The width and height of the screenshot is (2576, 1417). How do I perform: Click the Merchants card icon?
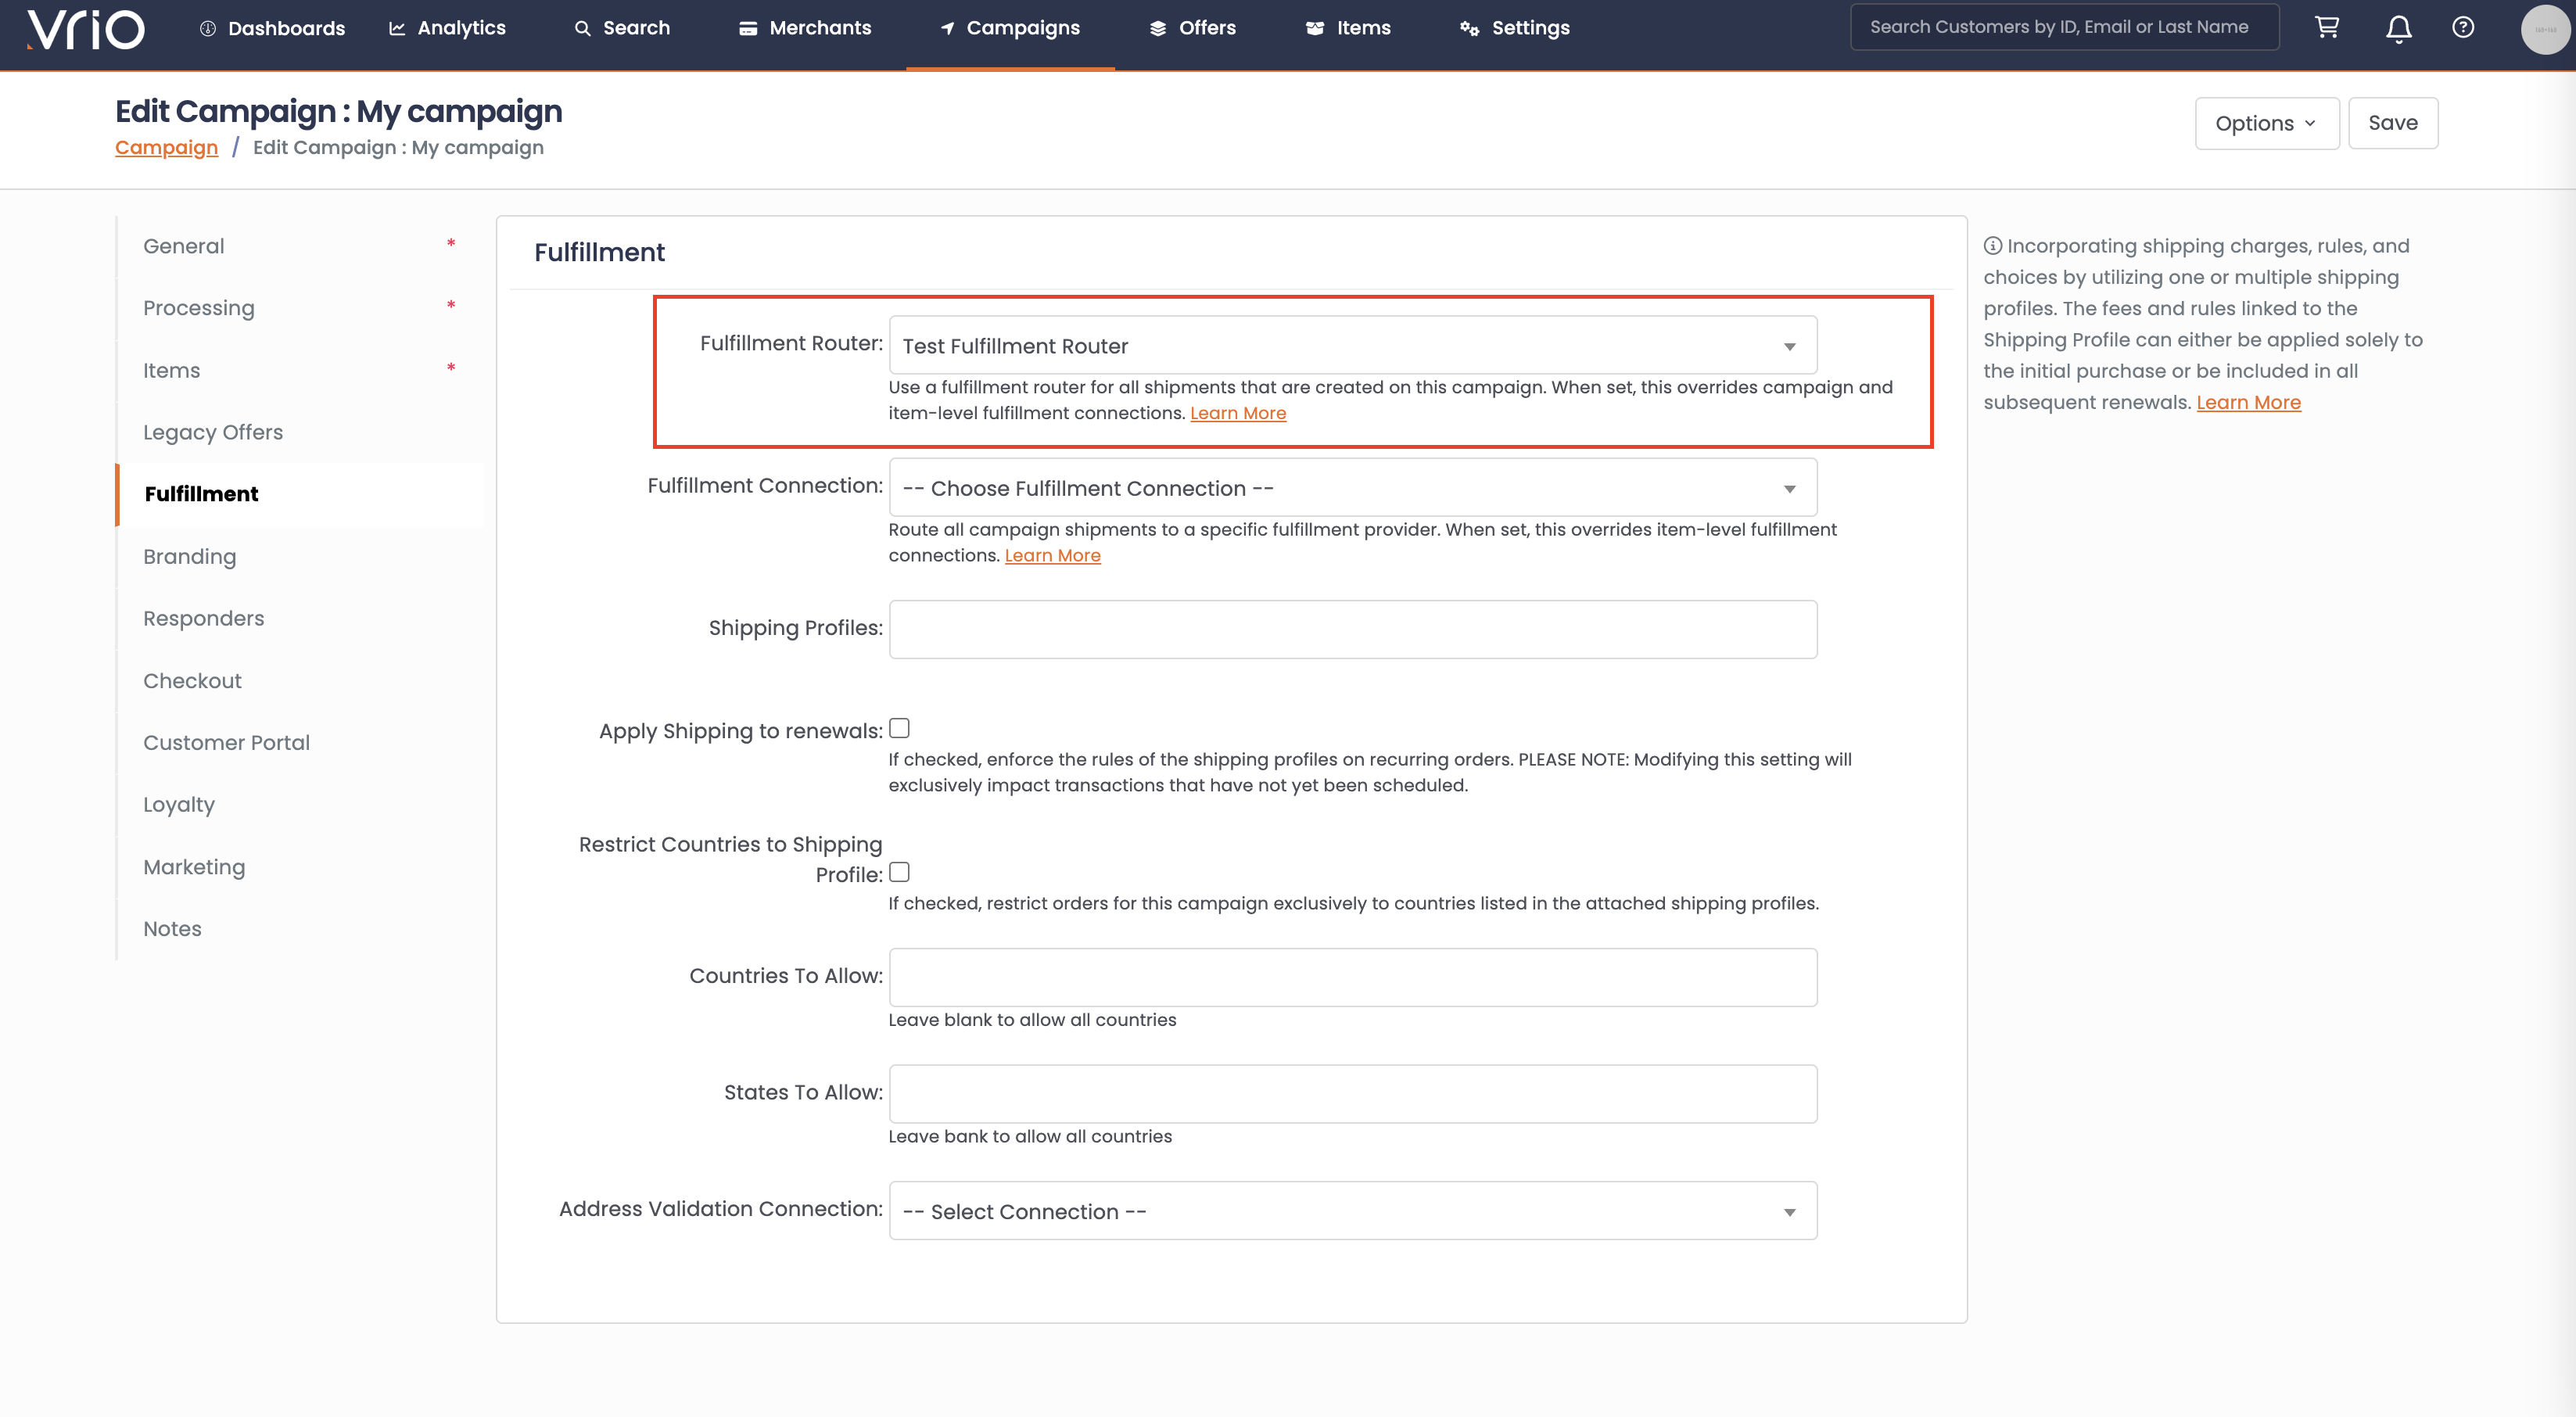[x=747, y=29]
